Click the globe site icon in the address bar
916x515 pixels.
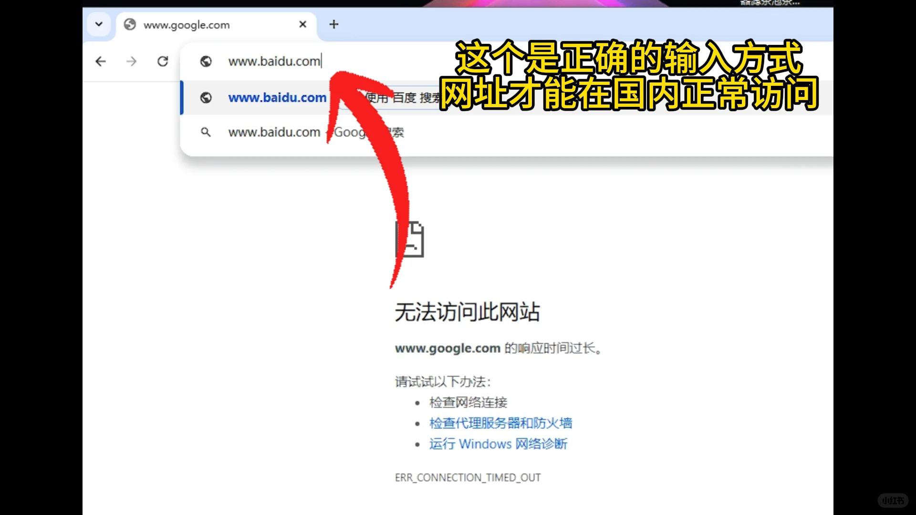tap(206, 62)
